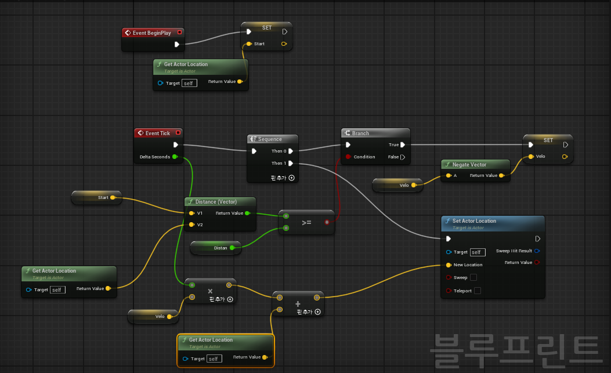Click the Branch Condition red pin
611x373 pixels.
point(348,157)
